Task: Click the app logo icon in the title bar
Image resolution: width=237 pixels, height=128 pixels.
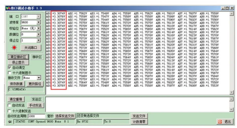Action: coord(8,8)
